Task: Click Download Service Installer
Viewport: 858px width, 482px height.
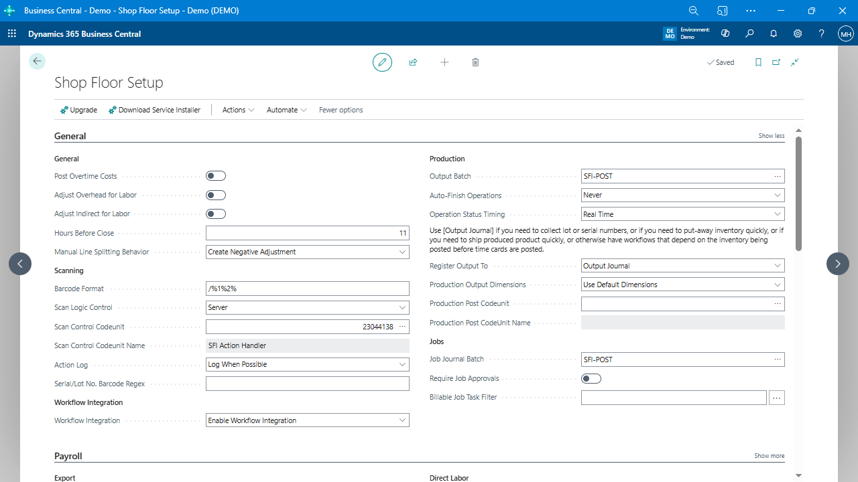Action: pos(154,110)
